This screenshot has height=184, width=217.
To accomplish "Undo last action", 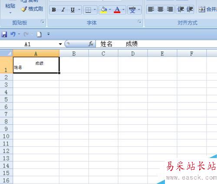I will click(13, 34).
